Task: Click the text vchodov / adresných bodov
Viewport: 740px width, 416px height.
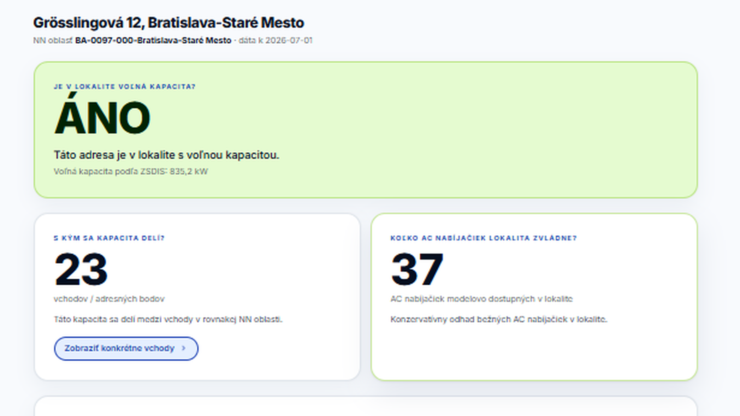Action: click(x=109, y=299)
